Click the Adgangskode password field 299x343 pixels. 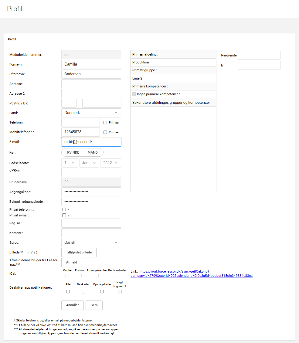pyautogui.click(x=91, y=192)
